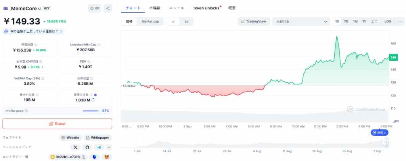Image resolution: width=406 pixels, height=161 pixels.
Task: Open the Telegram social link
Action: pyautogui.click(x=99, y=147)
